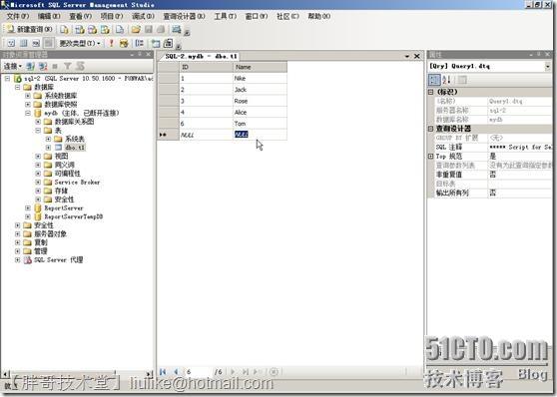
Task: Expand the Top 规范 property
Action: click(430, 157)
